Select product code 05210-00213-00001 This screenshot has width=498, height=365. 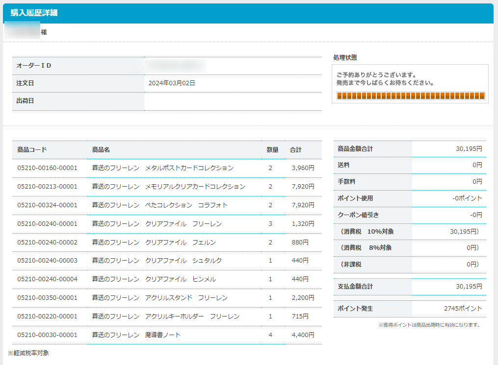click(47, 187)
